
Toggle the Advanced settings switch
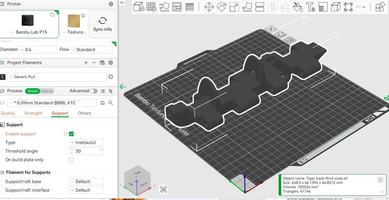coord(94,91)
